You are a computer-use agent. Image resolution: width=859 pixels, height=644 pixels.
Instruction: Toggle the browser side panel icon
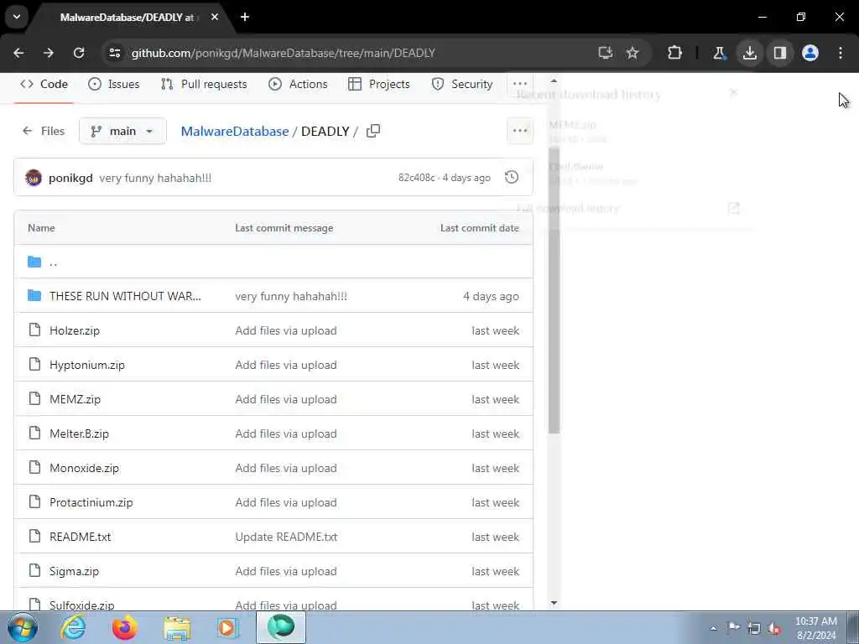point(780,53)
